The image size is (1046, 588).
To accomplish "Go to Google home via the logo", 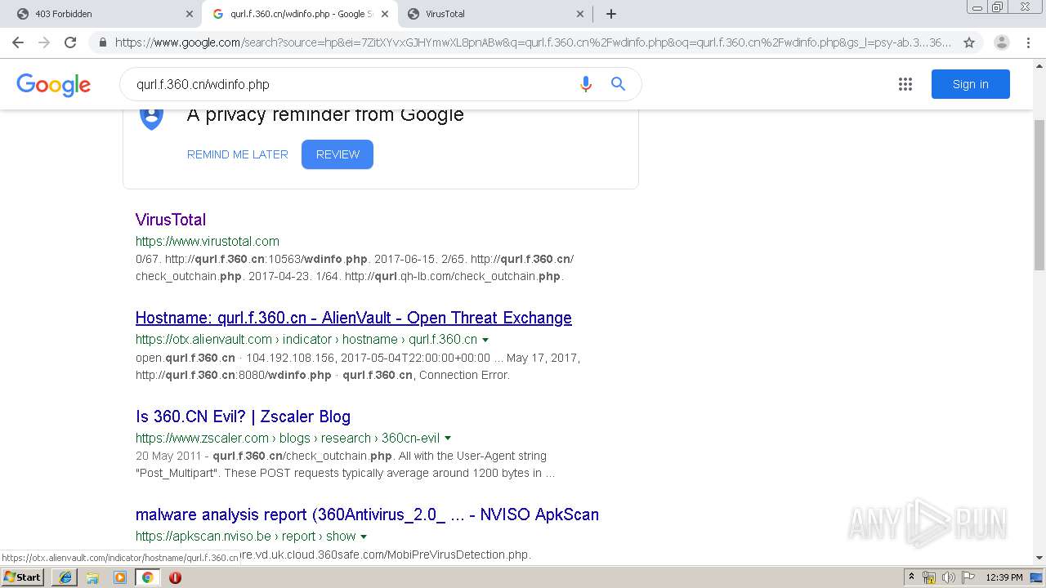I will 53,85.
